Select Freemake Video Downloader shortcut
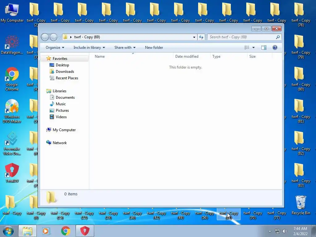Viewport: 316px width, 237px height. 12,143
